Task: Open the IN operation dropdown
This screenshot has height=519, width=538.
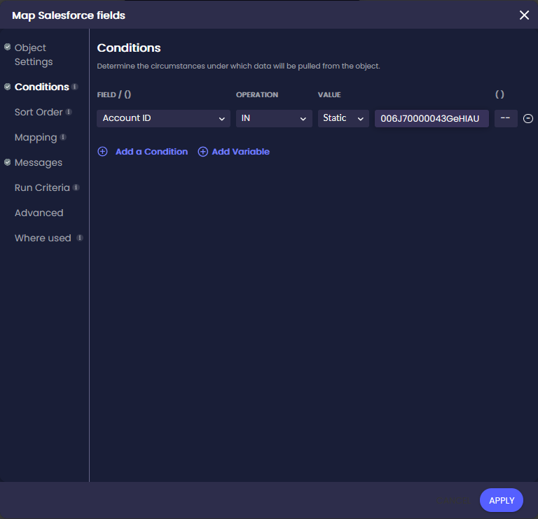Action: point(274,118)
